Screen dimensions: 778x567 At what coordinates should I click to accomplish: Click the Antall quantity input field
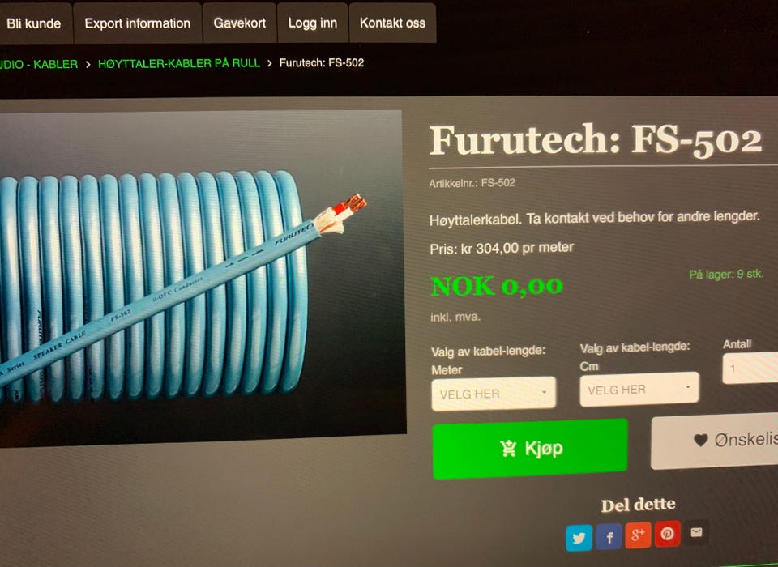(x=750, y=368)
